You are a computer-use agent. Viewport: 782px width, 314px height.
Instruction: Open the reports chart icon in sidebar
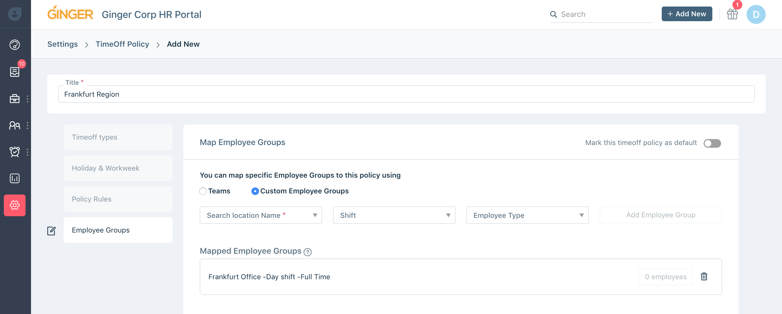(x=15, y=178)
